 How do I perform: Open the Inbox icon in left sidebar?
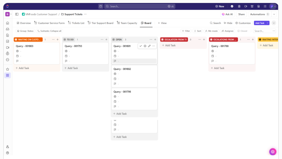click(x=7, y=29)
